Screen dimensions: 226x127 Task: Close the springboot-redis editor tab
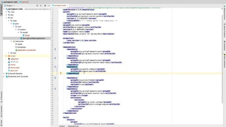click(x=67, y=6)
